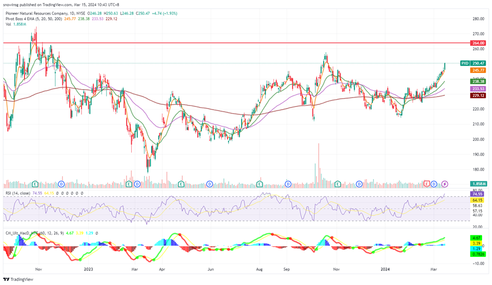
Task: Click the green 4.67 MACD scale label
Action: tap(477, 238)
